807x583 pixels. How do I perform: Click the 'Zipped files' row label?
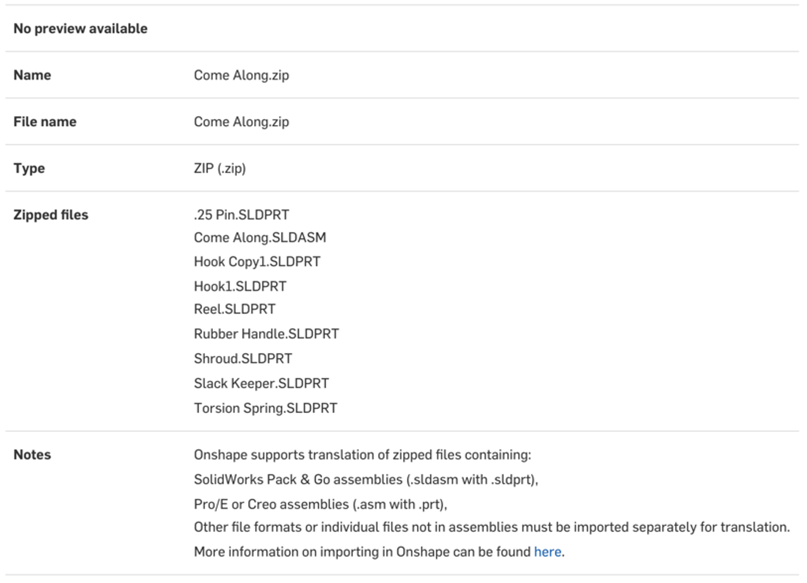pos(50,215)
